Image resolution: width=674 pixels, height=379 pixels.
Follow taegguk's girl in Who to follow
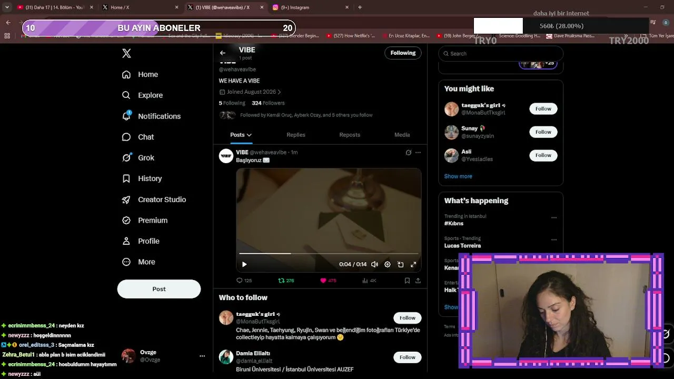(407, 318)
